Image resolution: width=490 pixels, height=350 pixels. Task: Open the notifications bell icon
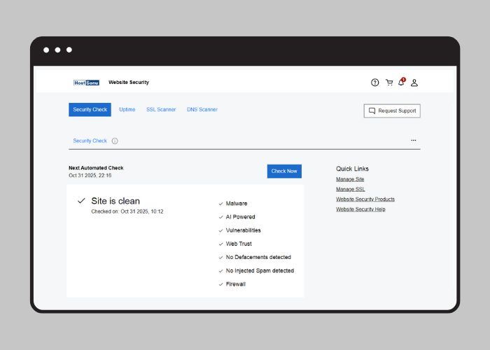(x=401, y=83)
